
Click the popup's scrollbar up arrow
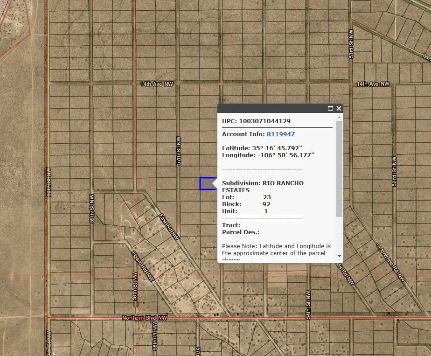pos(339,117)
